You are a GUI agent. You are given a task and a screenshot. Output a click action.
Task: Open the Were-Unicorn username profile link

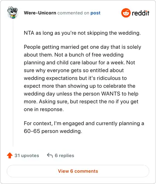point(40,13)
